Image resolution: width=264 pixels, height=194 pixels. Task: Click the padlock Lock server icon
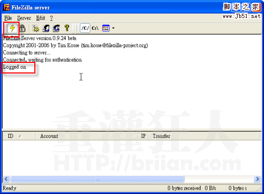(x=22, y=28)
